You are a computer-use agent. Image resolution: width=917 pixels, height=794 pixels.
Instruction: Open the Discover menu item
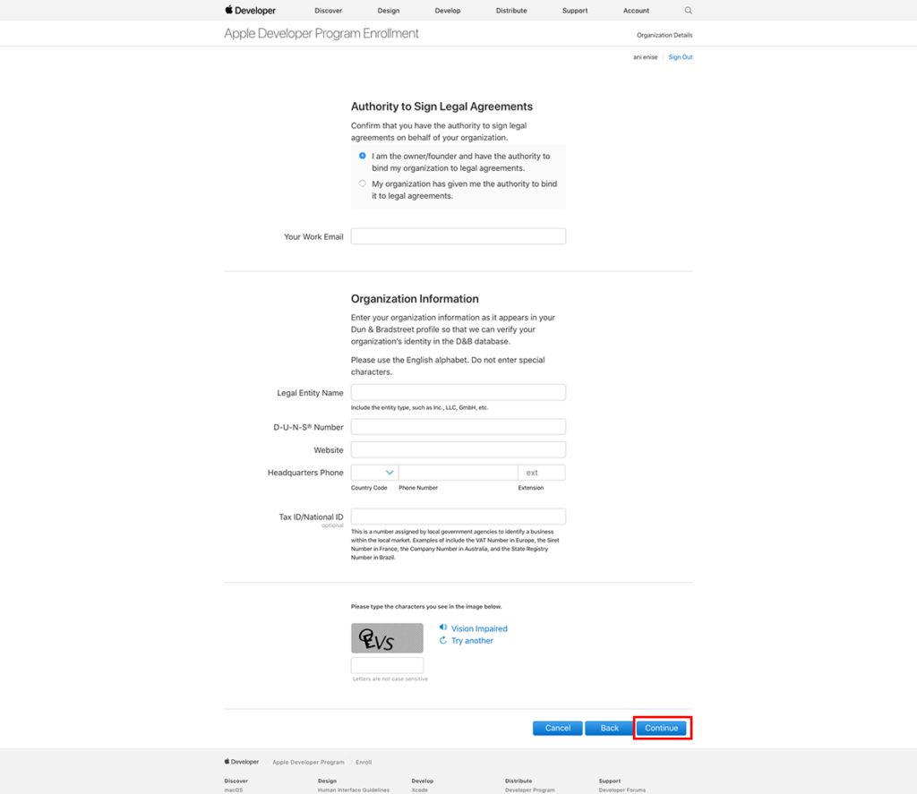coord(328,10)
